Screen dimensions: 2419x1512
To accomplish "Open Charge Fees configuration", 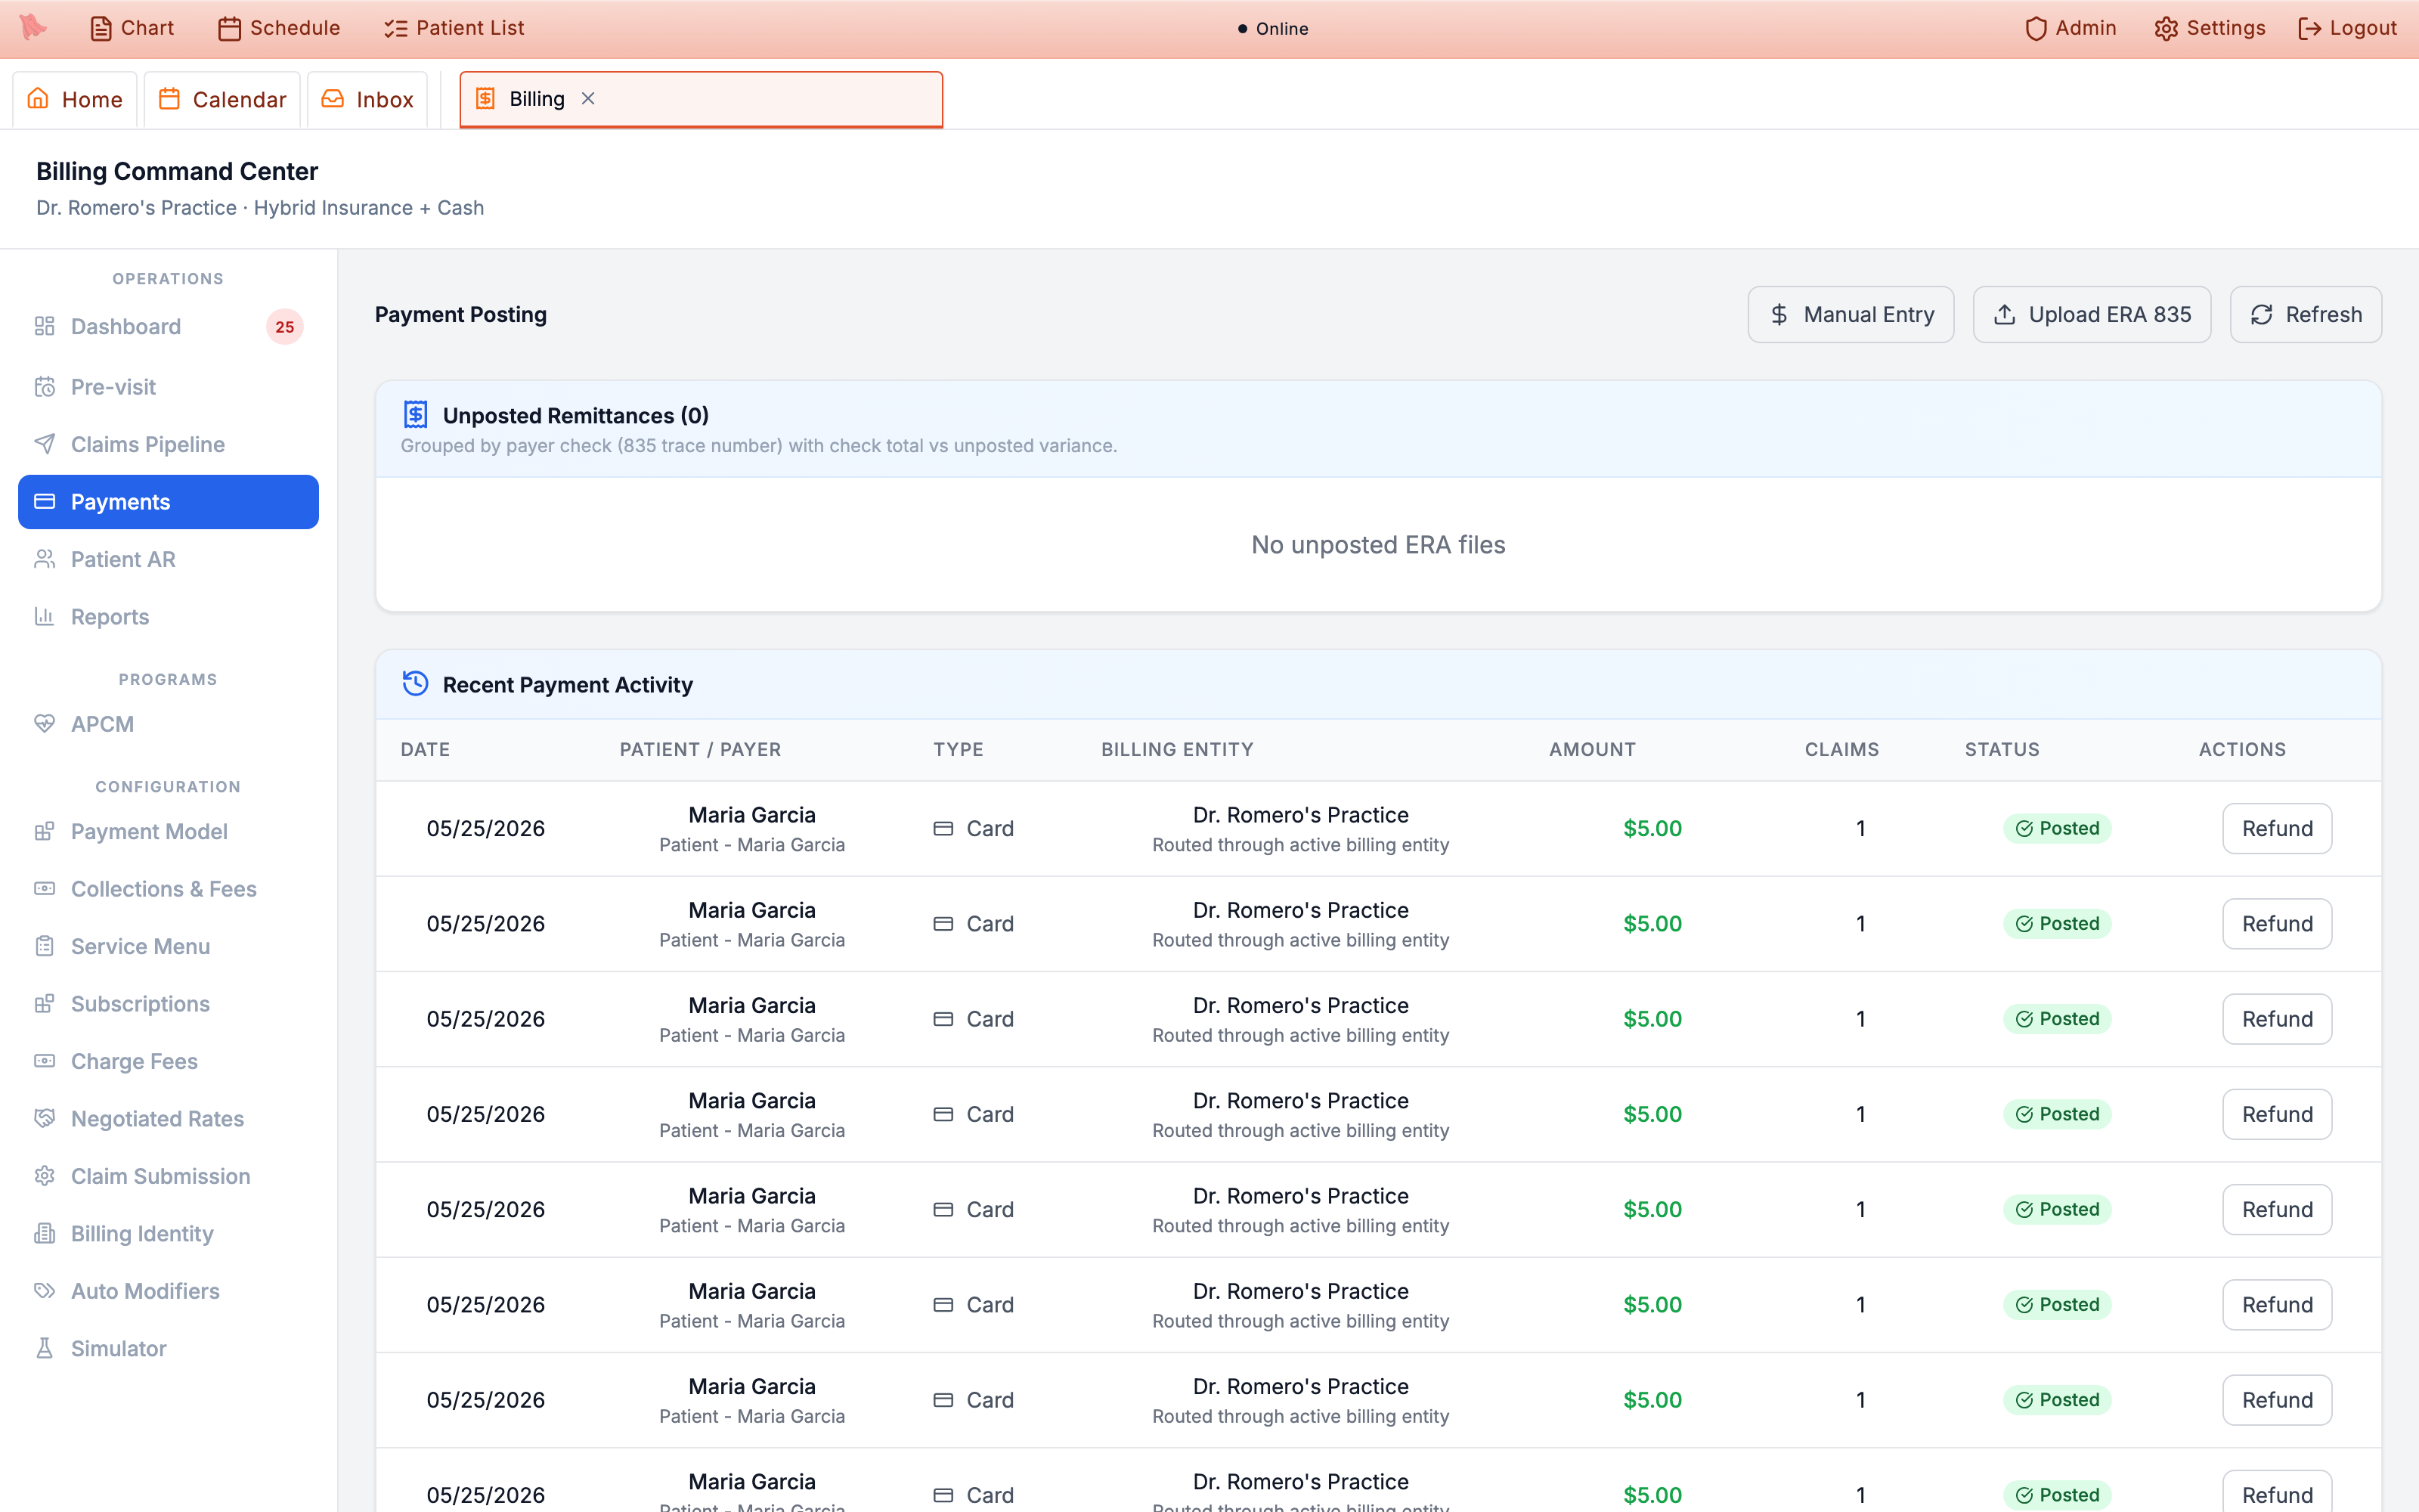I will pyautogui.click(x=168, y=1061).
